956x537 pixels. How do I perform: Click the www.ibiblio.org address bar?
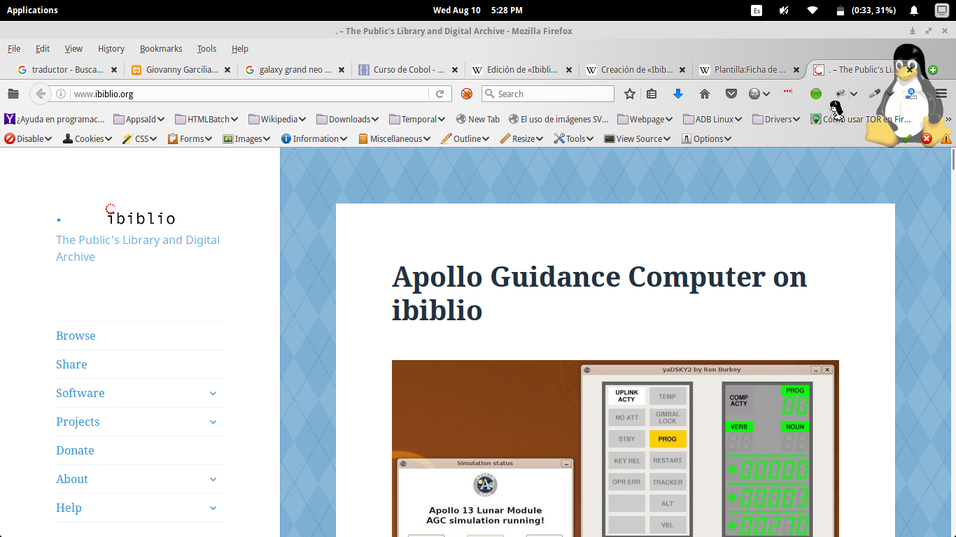(x=245, y=94)
